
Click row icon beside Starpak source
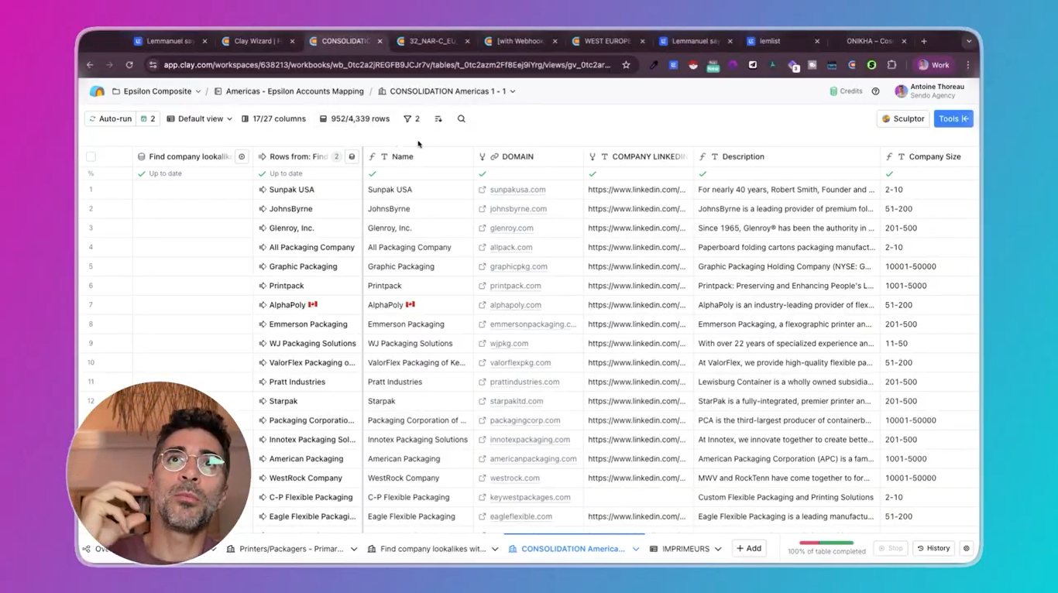(x=263, y=401)
